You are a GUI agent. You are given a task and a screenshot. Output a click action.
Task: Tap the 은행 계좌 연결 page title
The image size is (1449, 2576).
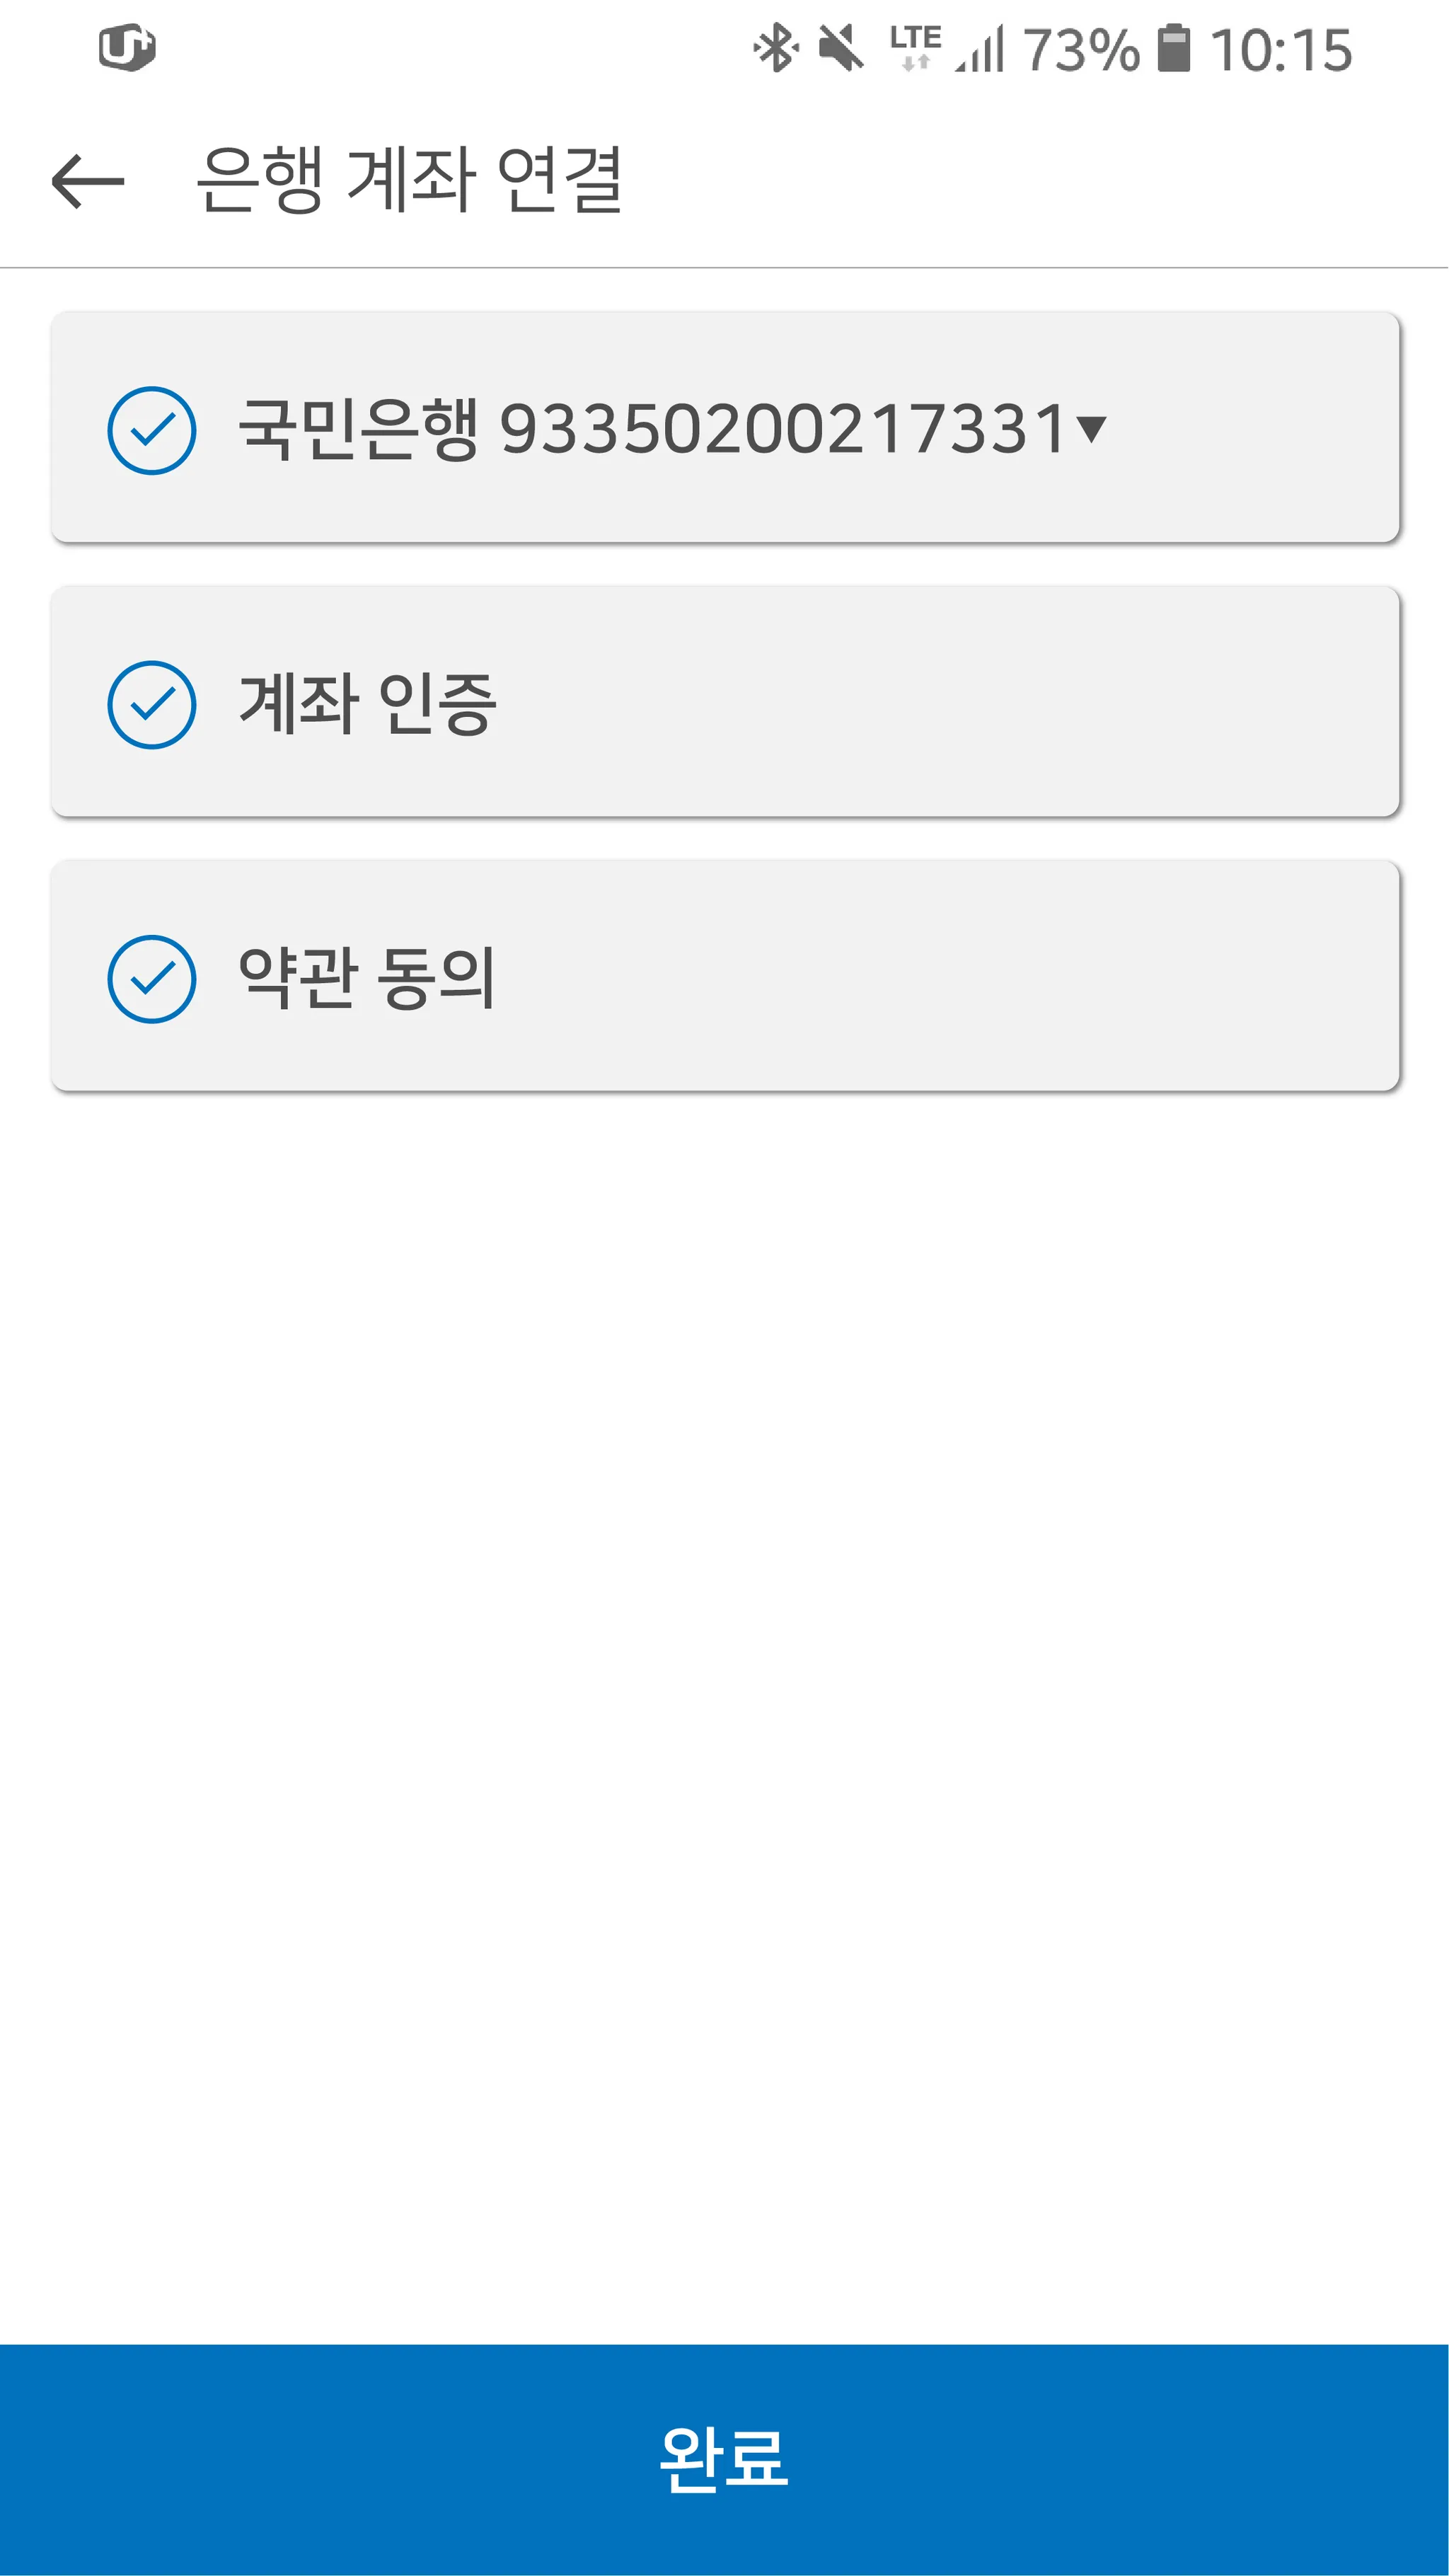pyautogui.click(x=408, y=180)
